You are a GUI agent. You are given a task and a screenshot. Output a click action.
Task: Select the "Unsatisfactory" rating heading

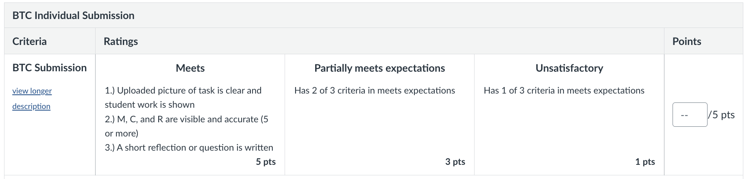569,68
